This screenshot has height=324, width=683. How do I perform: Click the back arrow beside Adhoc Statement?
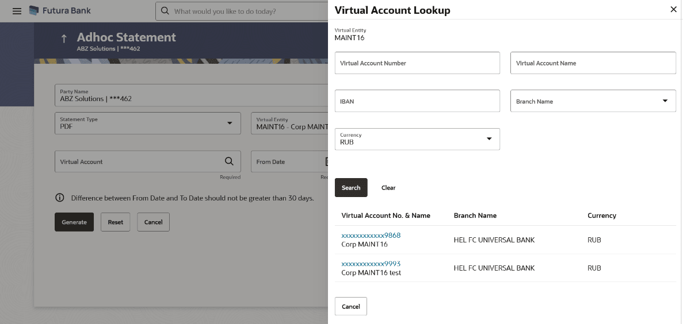(x=64, y=38)
